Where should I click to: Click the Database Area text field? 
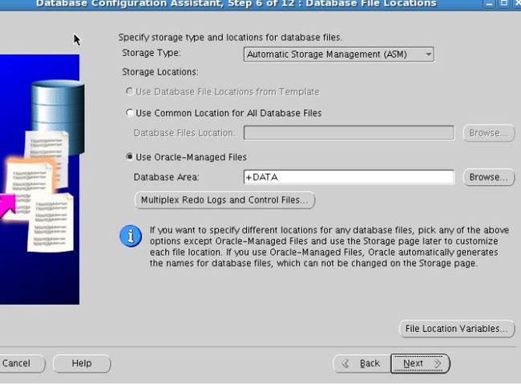pos(349,177)
